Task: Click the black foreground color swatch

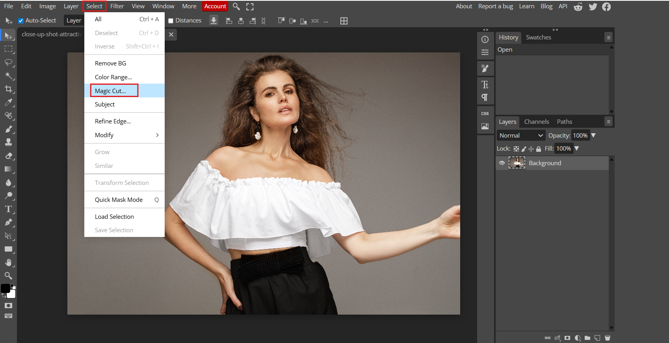Action: pyautogui.click(x=5, y=288)
